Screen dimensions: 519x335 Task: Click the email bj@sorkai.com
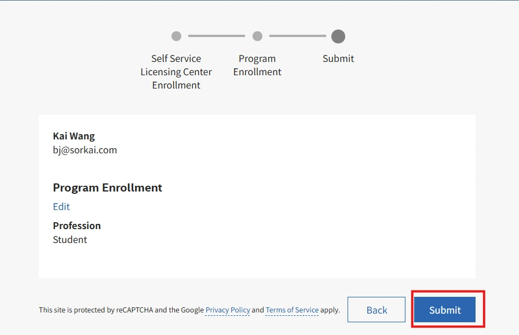click(85, 150)
